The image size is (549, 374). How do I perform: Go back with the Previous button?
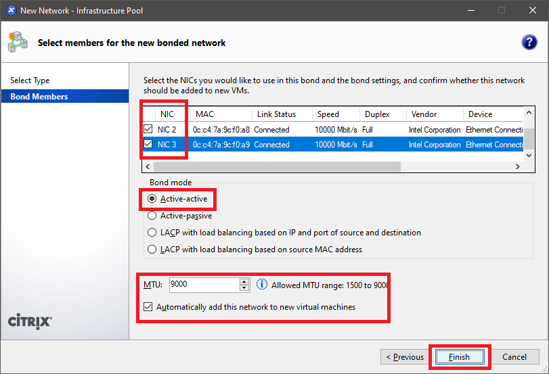(x=404, y=357)
